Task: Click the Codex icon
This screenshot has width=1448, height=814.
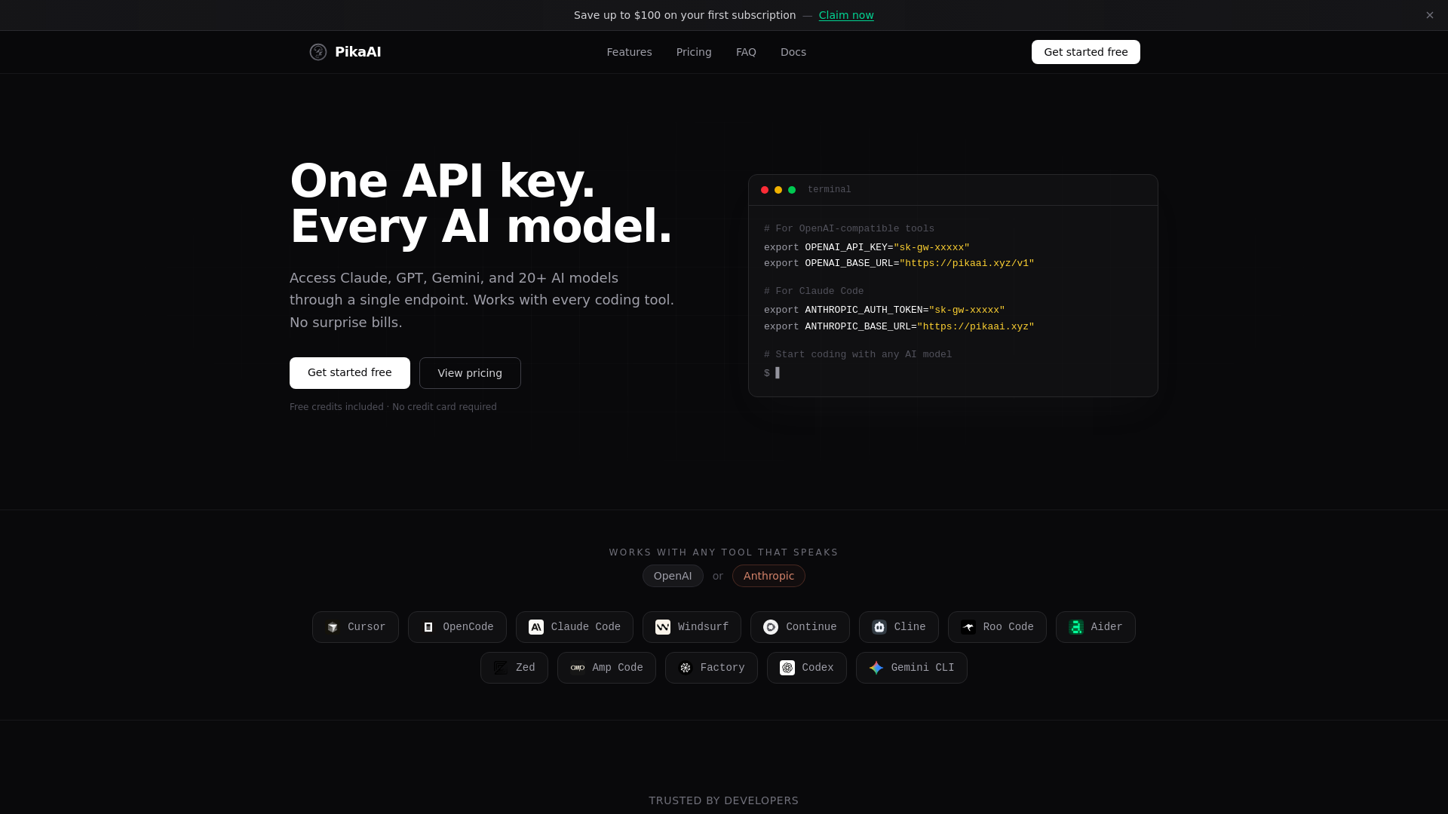Action: pyautogui.click(x=787, y=668)
